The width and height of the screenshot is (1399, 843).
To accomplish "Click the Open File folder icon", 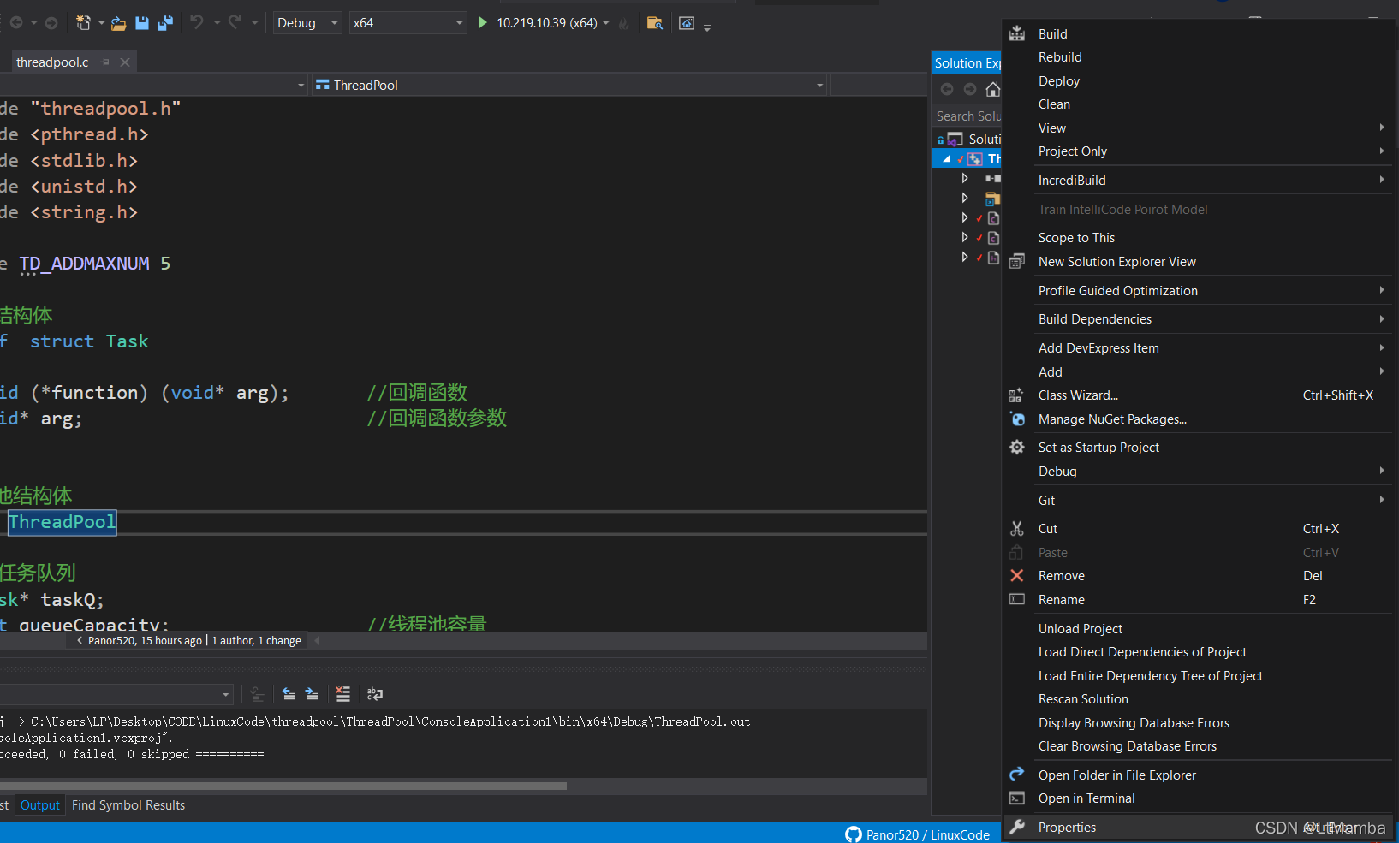I will (119, 23).
